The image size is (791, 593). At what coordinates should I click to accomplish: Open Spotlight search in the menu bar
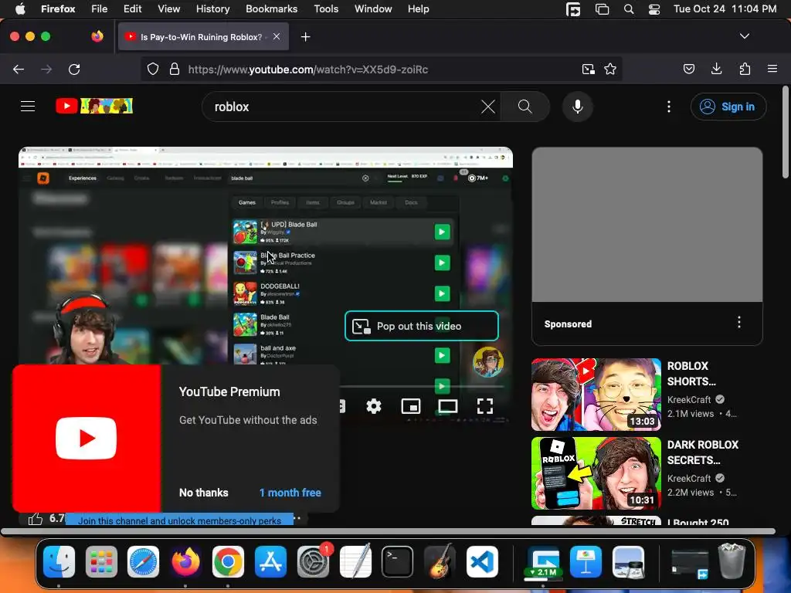pyautogui.click(x=629, y=9)
